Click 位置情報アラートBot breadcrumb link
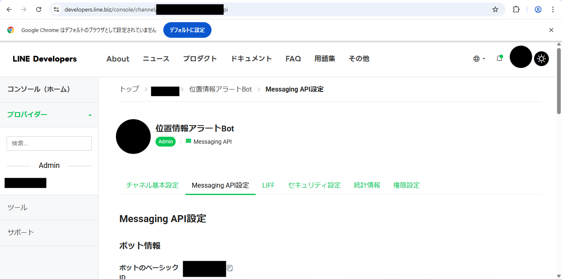This screenshot has width=562, height=280. [221, 89]
